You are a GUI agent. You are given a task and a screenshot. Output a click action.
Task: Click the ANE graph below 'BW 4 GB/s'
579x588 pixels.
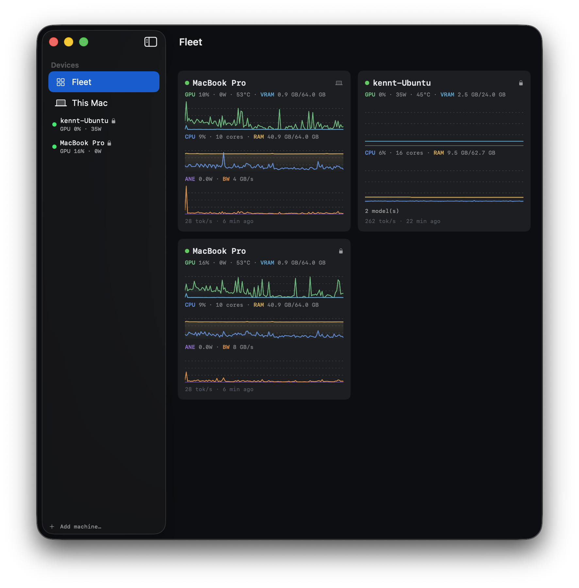click(264, 200)
